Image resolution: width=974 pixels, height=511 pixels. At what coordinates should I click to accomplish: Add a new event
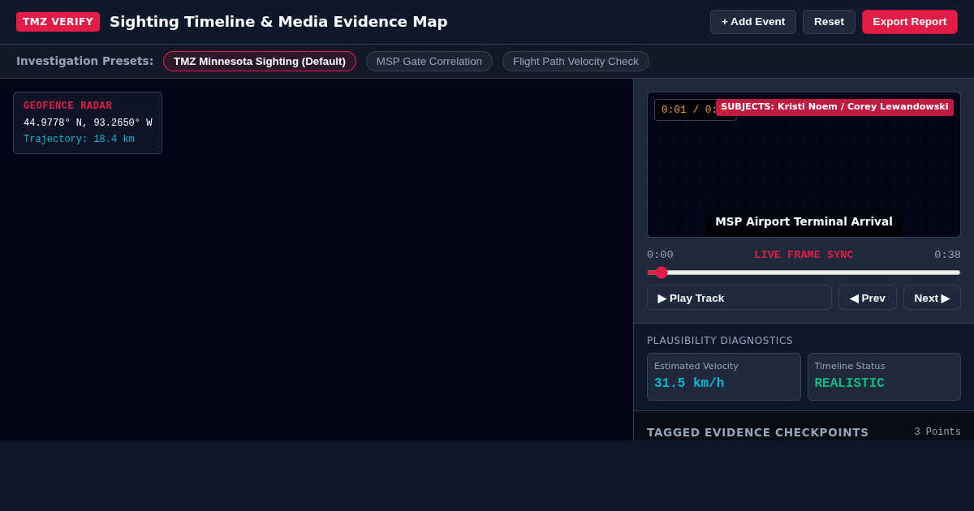click(x=753, y=22)
